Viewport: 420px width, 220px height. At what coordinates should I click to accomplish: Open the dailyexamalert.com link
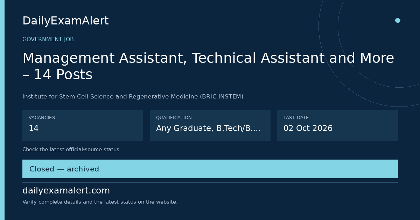point(66,191)
